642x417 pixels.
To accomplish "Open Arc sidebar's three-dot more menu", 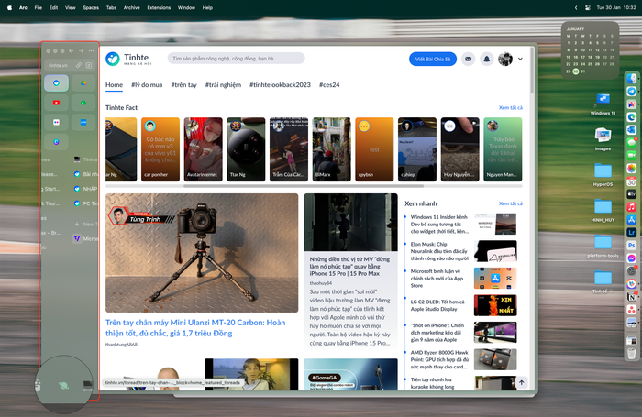I will click(91, 50).
